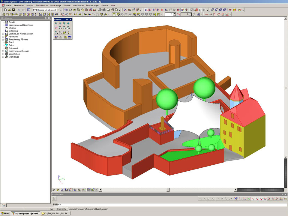
Task: Expand the Berechnung, FE-Netz node
Action: (3, 40)
